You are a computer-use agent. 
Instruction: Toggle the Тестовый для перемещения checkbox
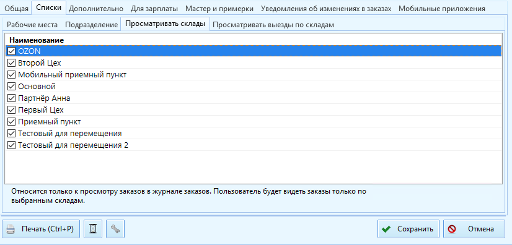pos(11,133)
